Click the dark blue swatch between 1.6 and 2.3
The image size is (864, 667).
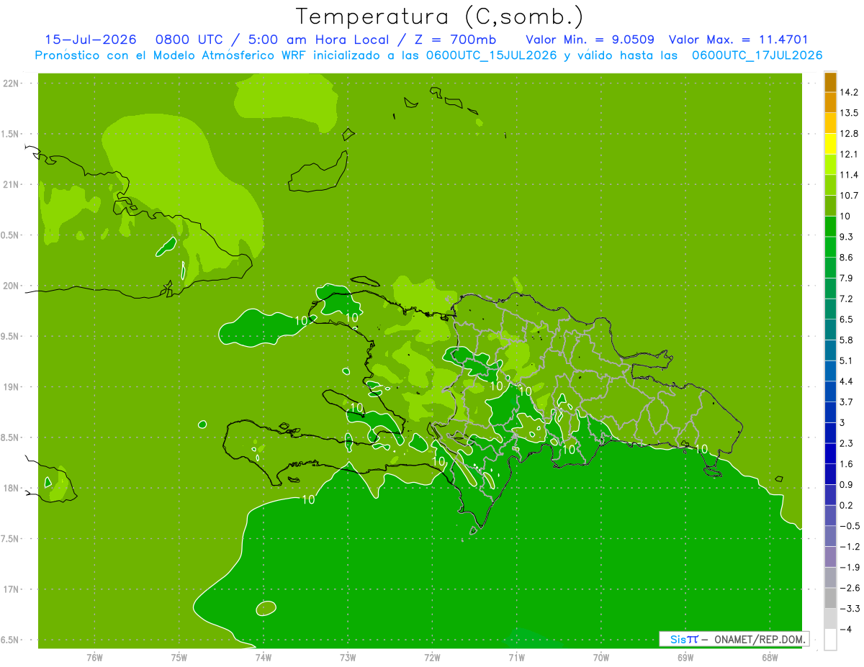(830, 453)
